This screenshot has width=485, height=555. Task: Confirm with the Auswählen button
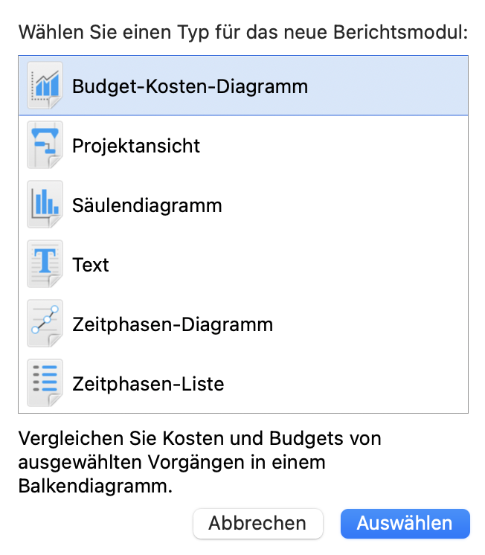[x=405, y=523]
